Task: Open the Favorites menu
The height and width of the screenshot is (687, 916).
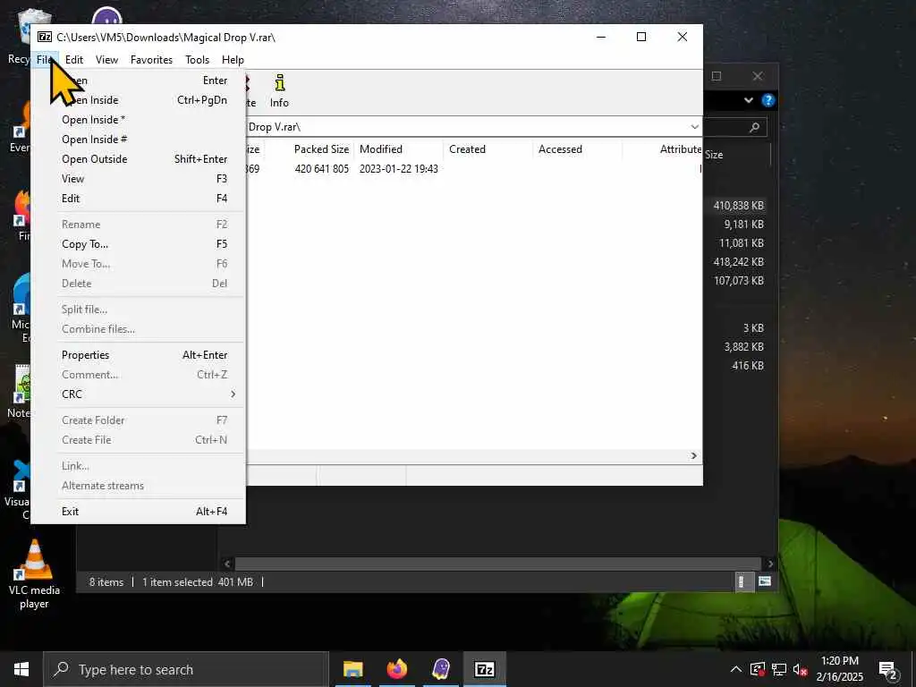Action: click(x=151, y=60)
